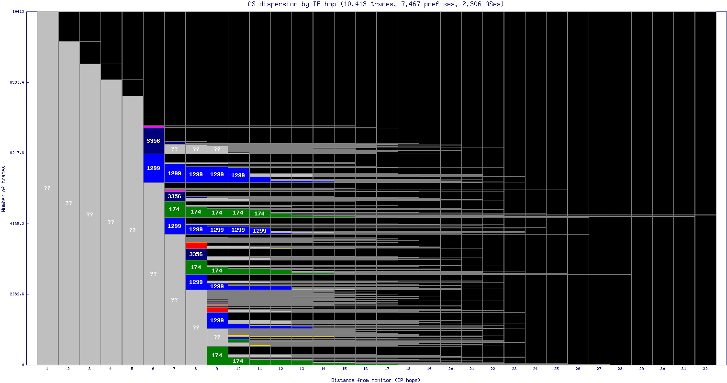Screen dimensions: 727x383
Task: Click x-axis hop number 1
Action: point(47,369)
